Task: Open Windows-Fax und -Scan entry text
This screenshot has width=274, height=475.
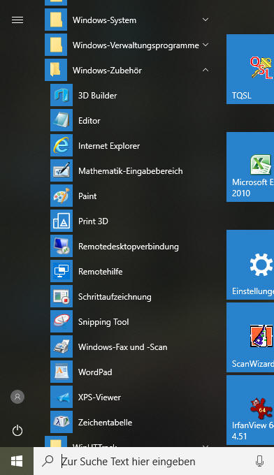Action: 122,347
